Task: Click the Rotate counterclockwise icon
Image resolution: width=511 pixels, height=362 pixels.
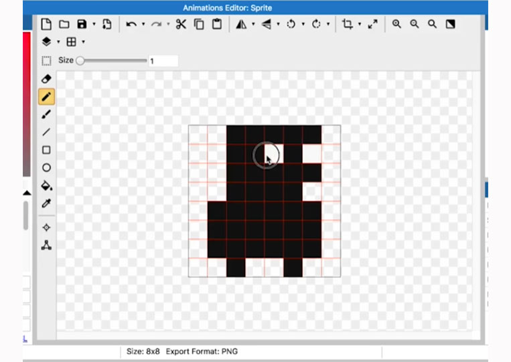Action: coord(291,24)
